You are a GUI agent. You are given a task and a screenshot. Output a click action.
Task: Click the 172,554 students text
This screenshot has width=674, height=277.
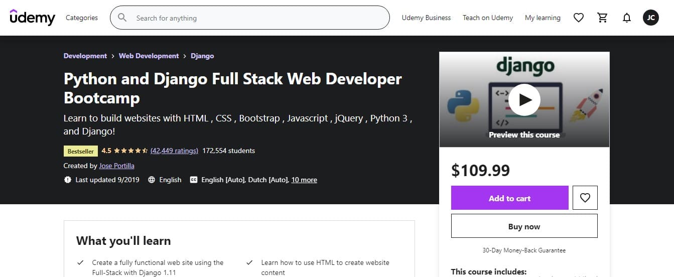(x=229, y=151)
